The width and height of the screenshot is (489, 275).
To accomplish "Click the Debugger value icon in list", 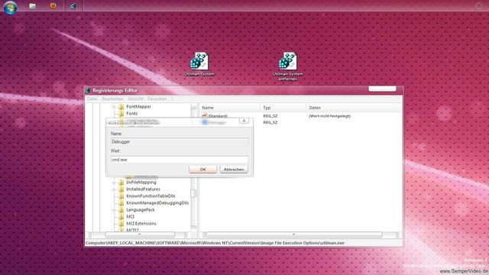I will (x=205, y=122).
